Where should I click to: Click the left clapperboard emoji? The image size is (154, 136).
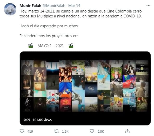[31, 46]
